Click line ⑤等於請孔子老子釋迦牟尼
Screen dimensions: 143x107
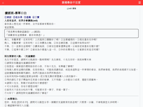(x=51, y=80)
